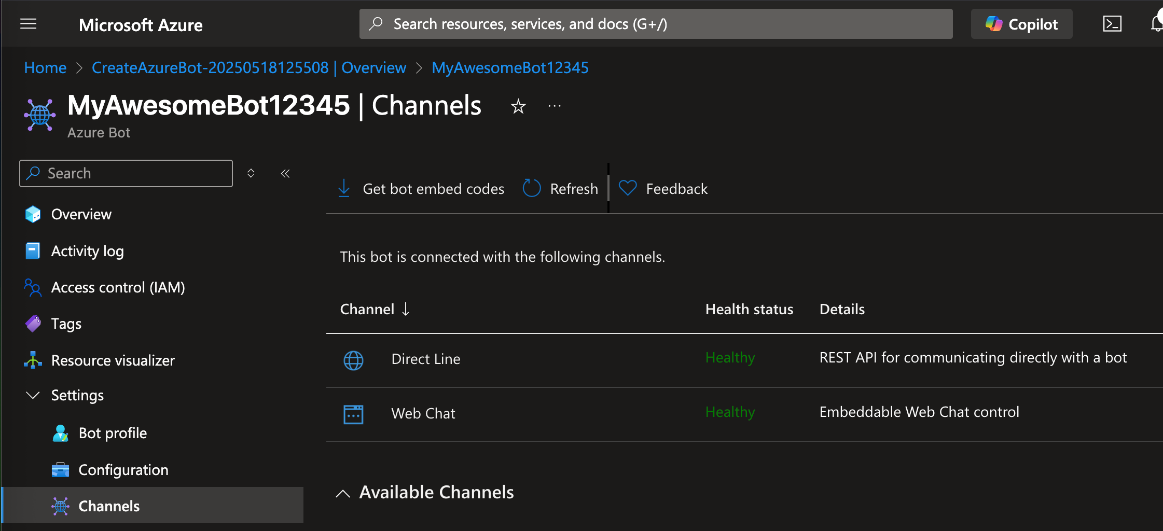Open the more options ellipsis by the title
The image size is (1163, 531).
(555, 106)
